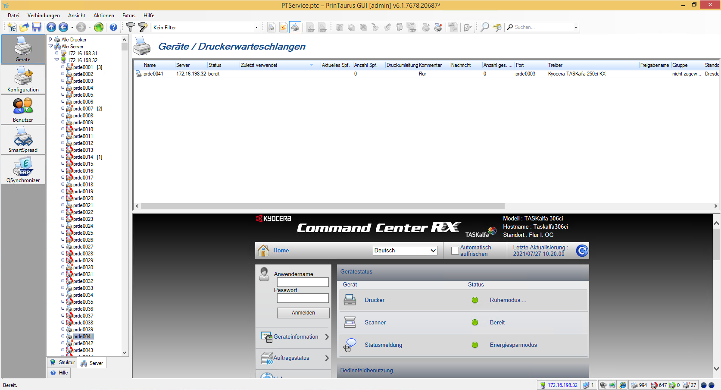Open the Benutzer section in sidebar
Screen dimensions: 721x390
pyautogui.click(x=23, y=110)
